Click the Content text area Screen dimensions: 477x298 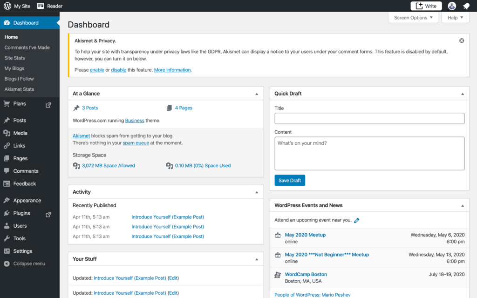(369, 153)
